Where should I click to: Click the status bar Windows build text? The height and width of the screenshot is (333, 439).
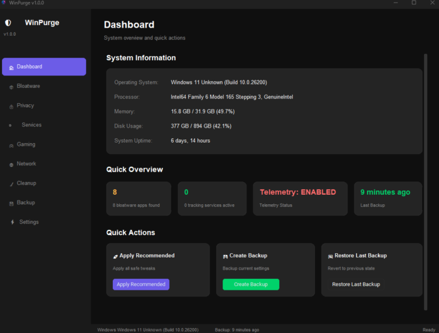coord(148,330)
